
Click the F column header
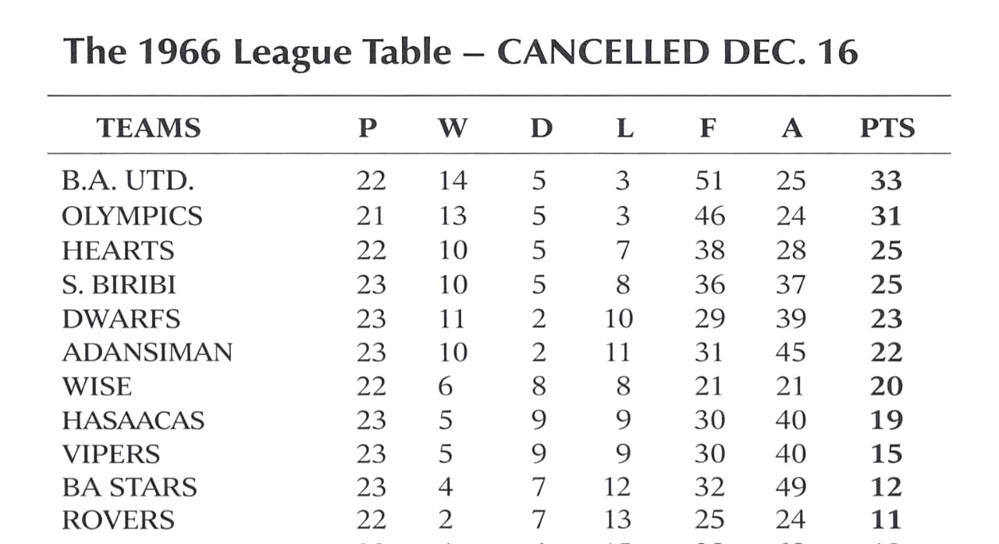(x=707, y=128)
